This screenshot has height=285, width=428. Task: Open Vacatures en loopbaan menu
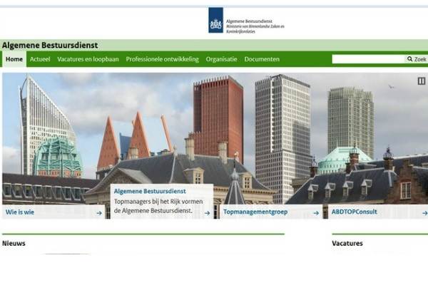[88, 59]
